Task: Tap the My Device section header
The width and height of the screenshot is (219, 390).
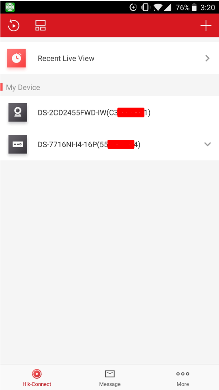Action: (x=23, y=87)
